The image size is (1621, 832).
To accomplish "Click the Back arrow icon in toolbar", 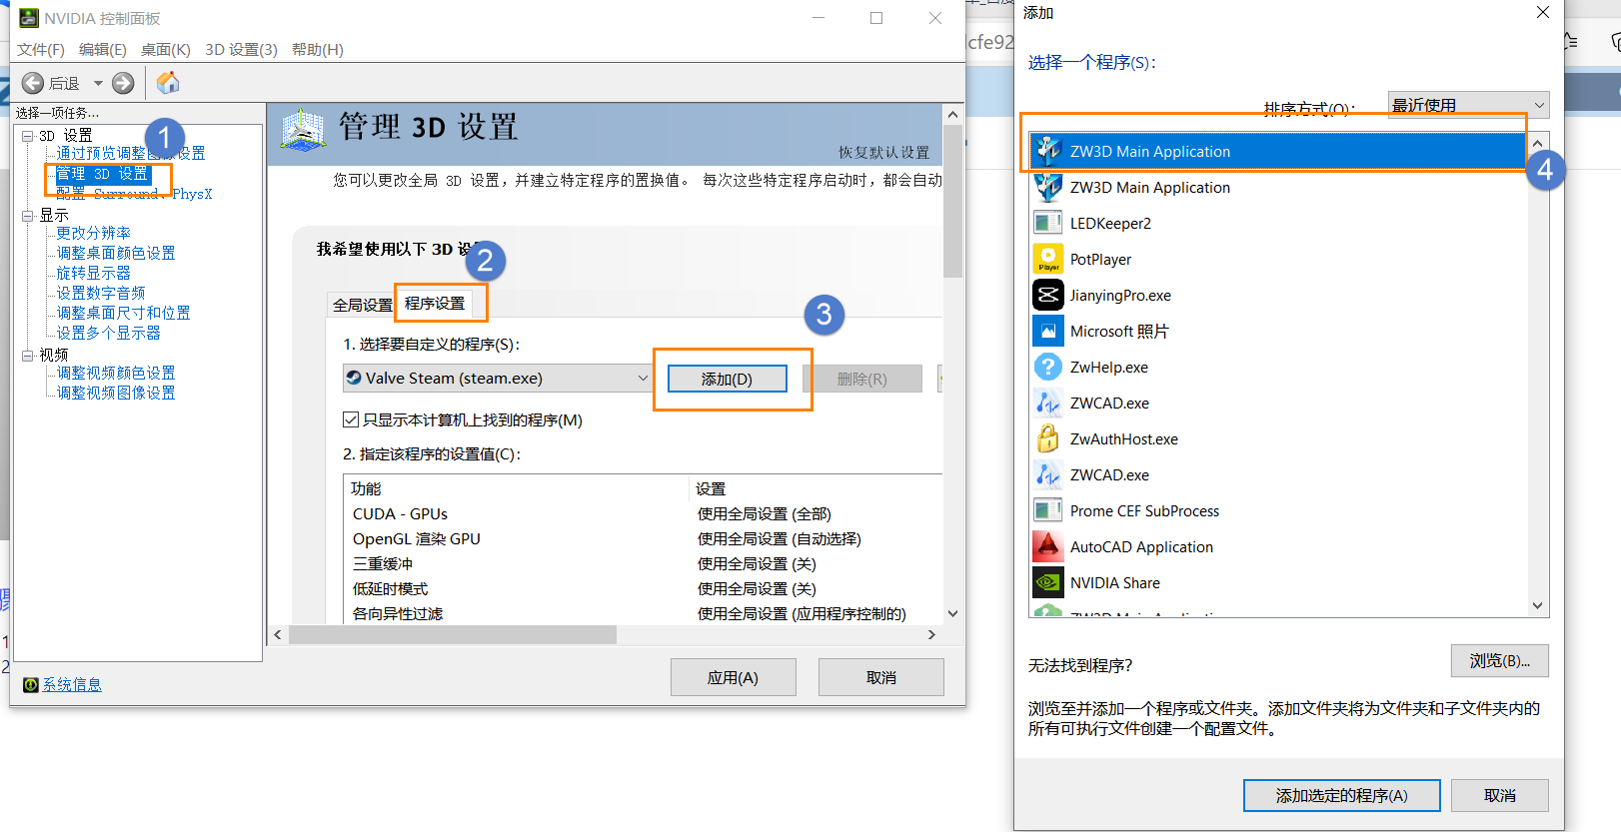I will (33, 83).
